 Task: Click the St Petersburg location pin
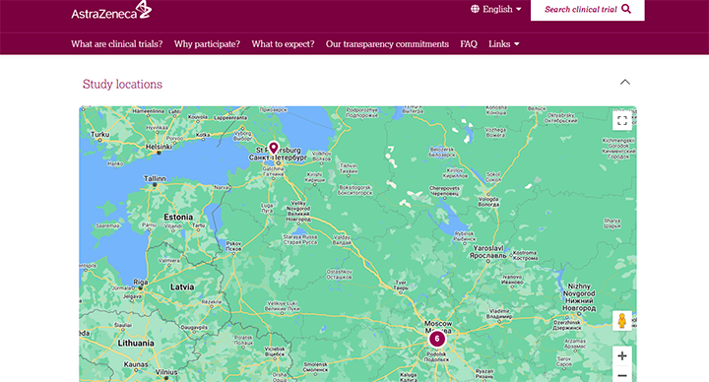(x=273, y=149)
